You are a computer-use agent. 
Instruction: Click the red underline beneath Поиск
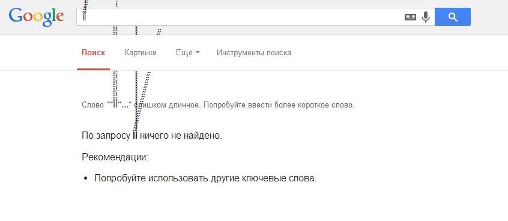pyautogui.click(x=93, y=69)
